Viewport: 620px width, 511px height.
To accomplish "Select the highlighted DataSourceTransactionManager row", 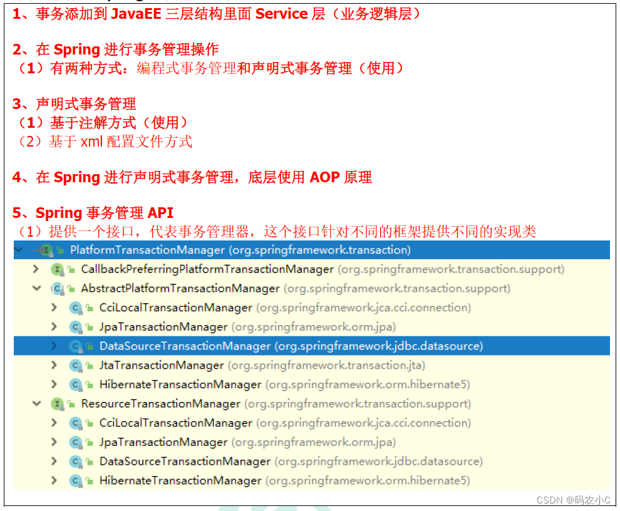I will [312, 346].
